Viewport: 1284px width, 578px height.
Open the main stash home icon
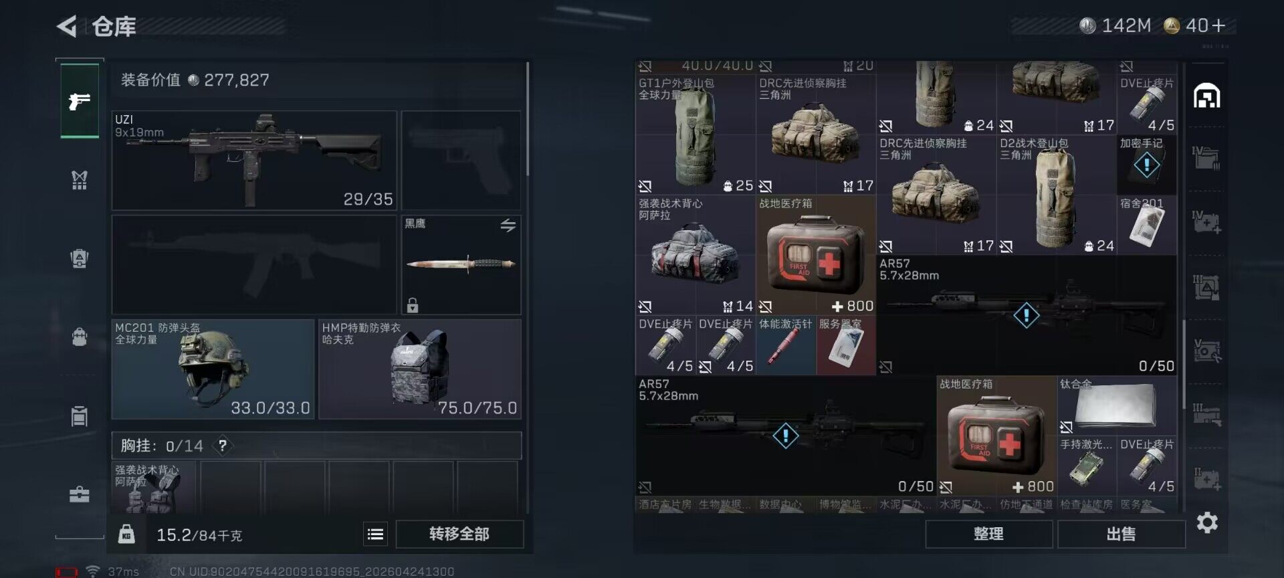coord(1206,96)
